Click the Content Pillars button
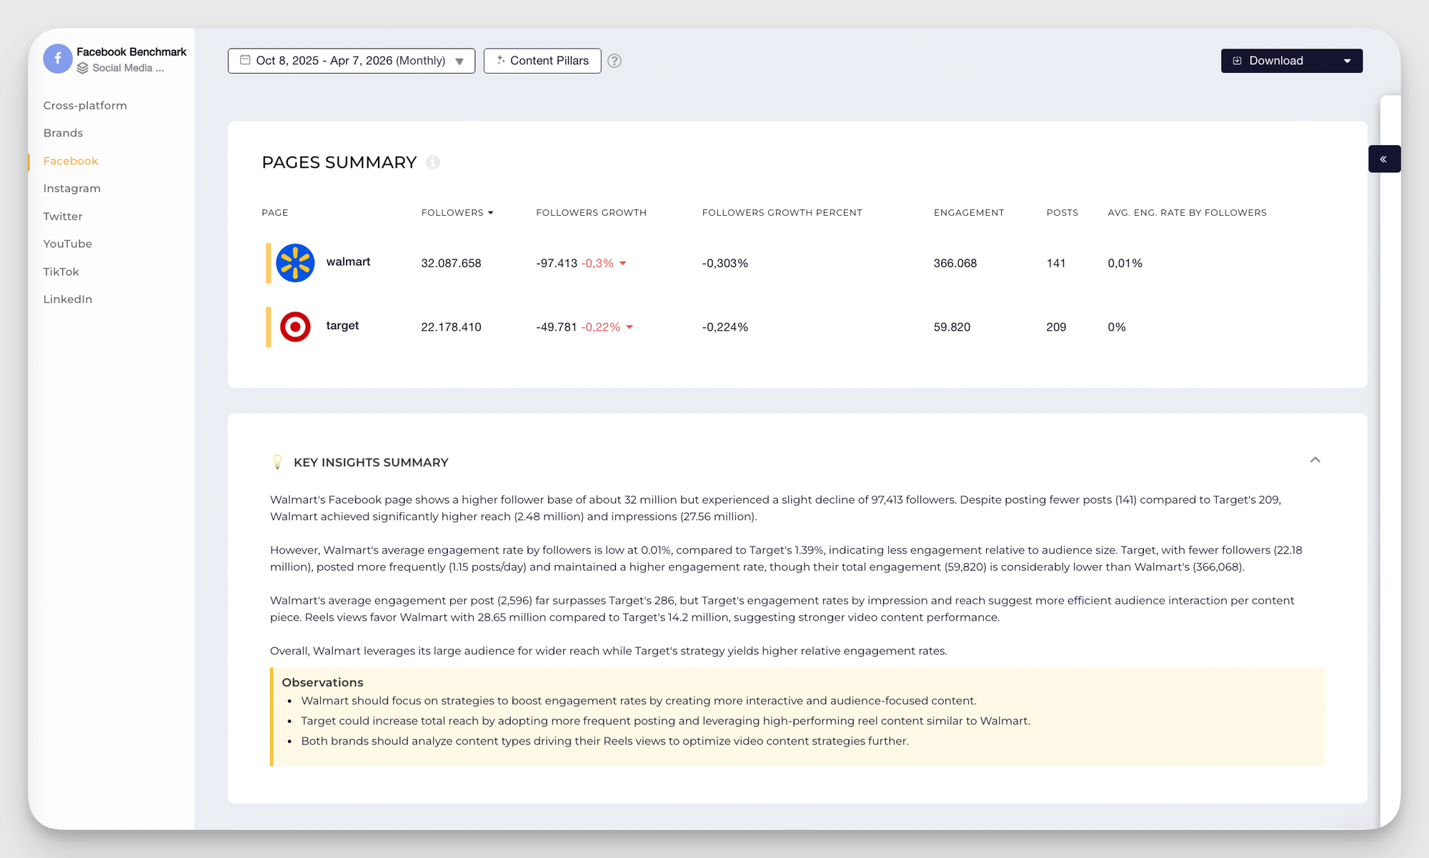Screen dimensions: 1429x858 542,61
